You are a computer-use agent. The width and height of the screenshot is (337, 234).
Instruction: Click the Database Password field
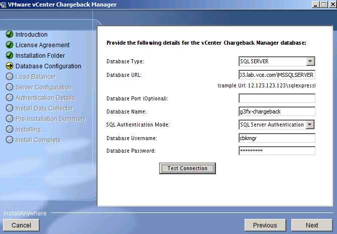point(277,151)
